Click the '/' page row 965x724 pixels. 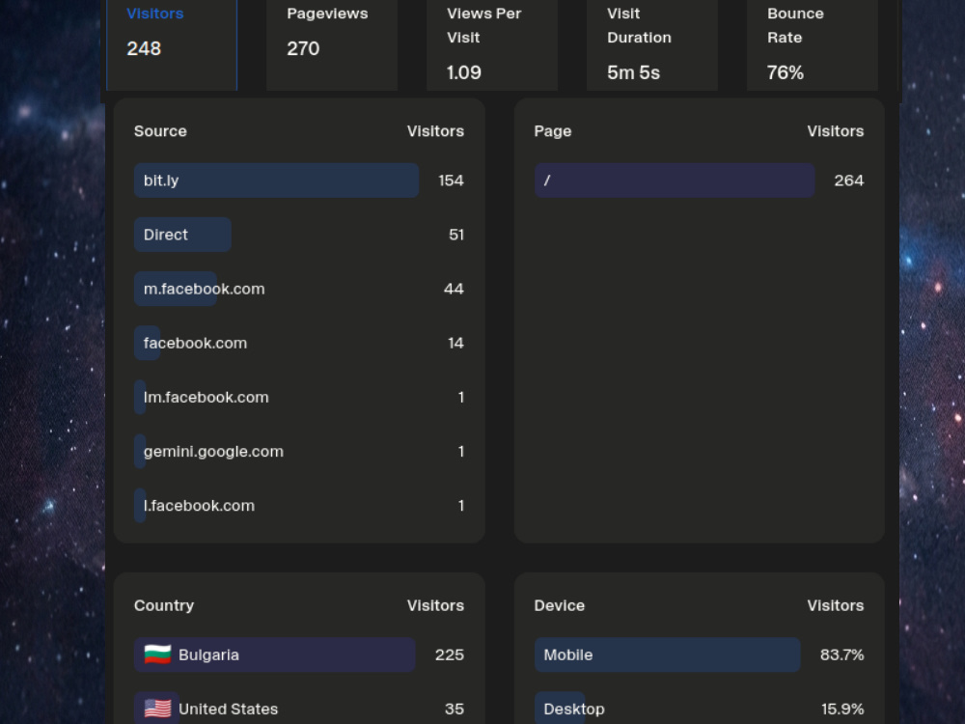coord(699,181)
